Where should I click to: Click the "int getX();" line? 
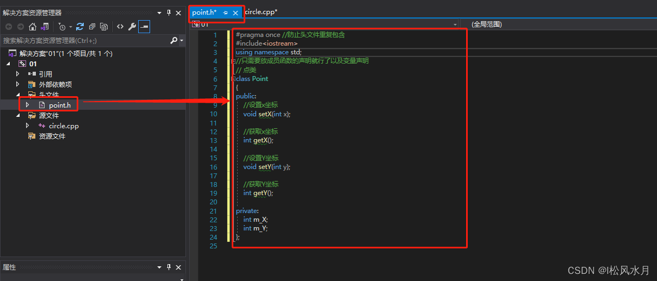coord(258,140)
